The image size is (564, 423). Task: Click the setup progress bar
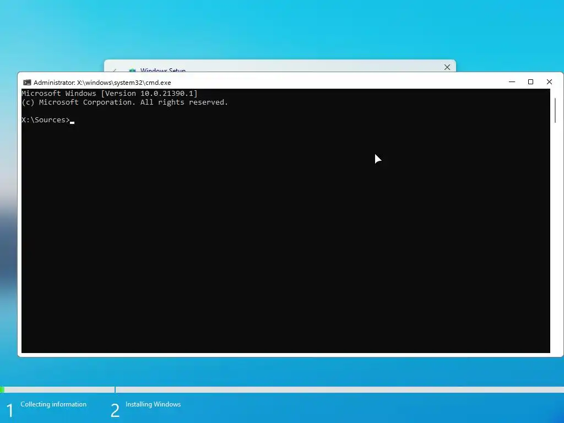[282, 389]
